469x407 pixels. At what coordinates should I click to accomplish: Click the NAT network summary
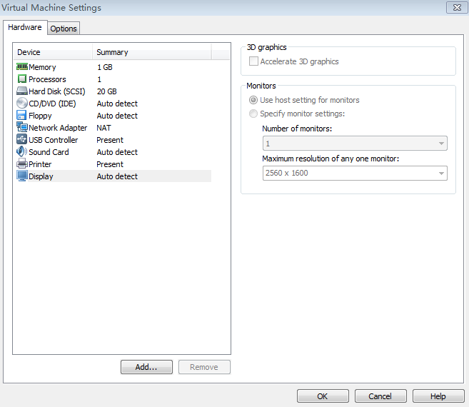click(104, 128)
